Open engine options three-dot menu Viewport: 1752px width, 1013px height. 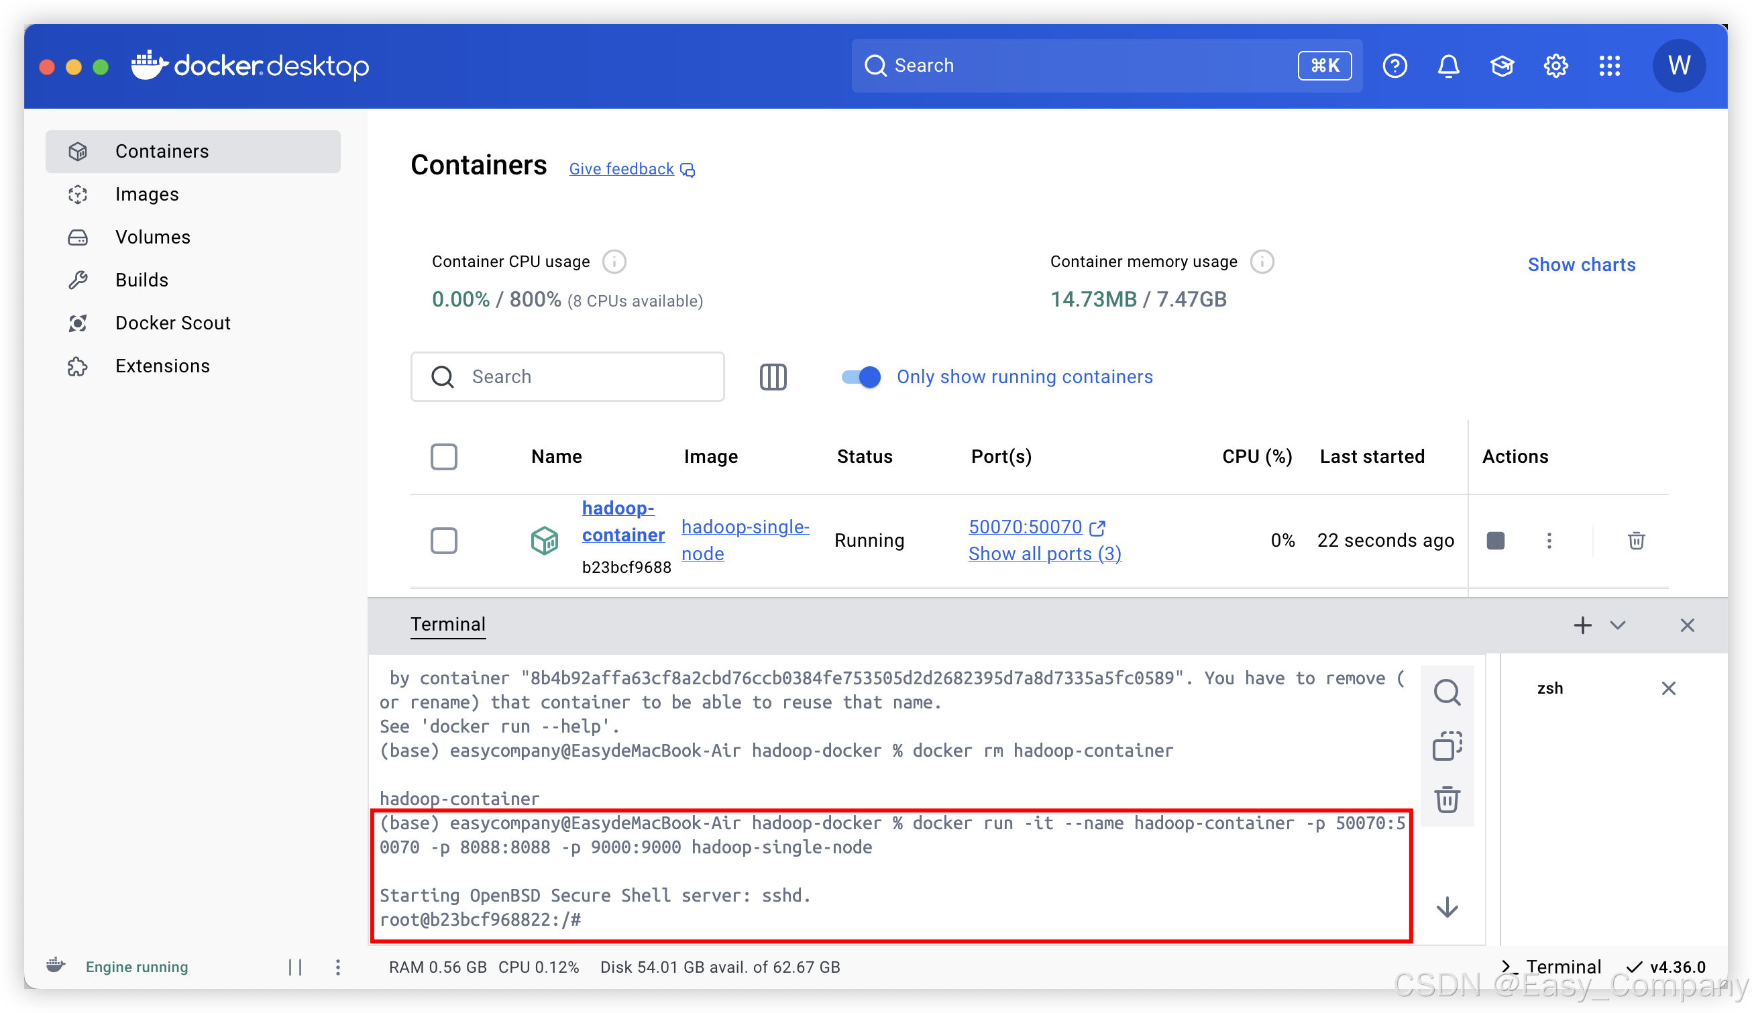[338, 967]
